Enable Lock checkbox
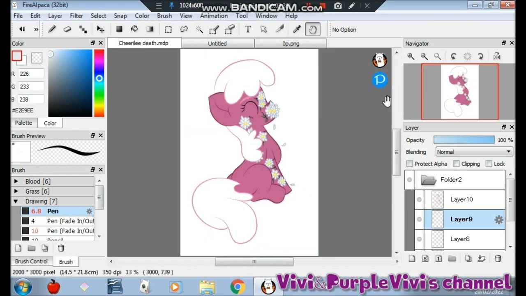This screenshot has width=526, height=296. point(489,164)
